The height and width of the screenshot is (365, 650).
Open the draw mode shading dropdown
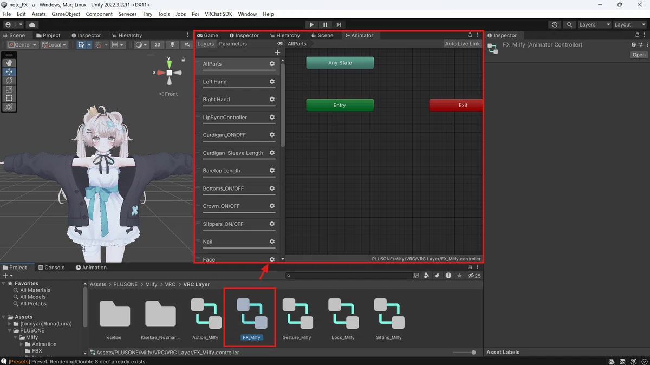pyautogui.click(x=141, y=45)
